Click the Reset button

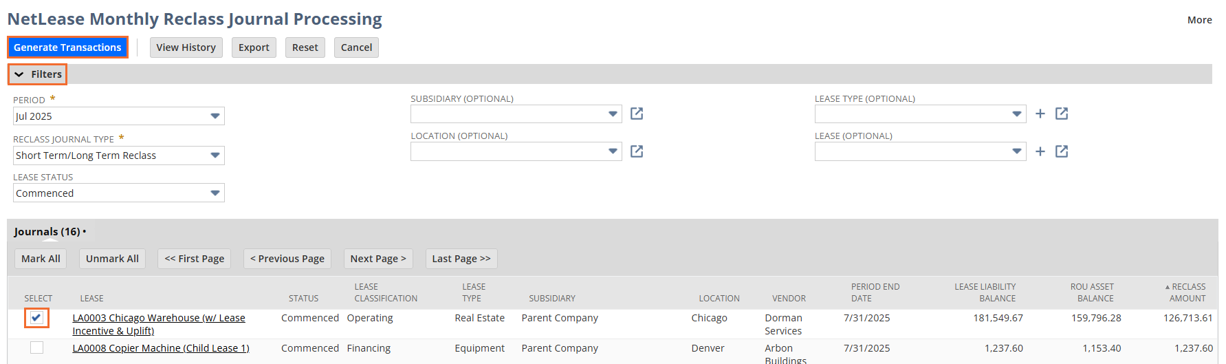point(305,47)
